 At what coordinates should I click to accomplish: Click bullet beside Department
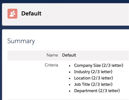(x=70, y=91)
